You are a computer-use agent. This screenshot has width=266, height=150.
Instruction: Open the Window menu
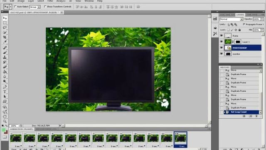(x=89, y=1)
